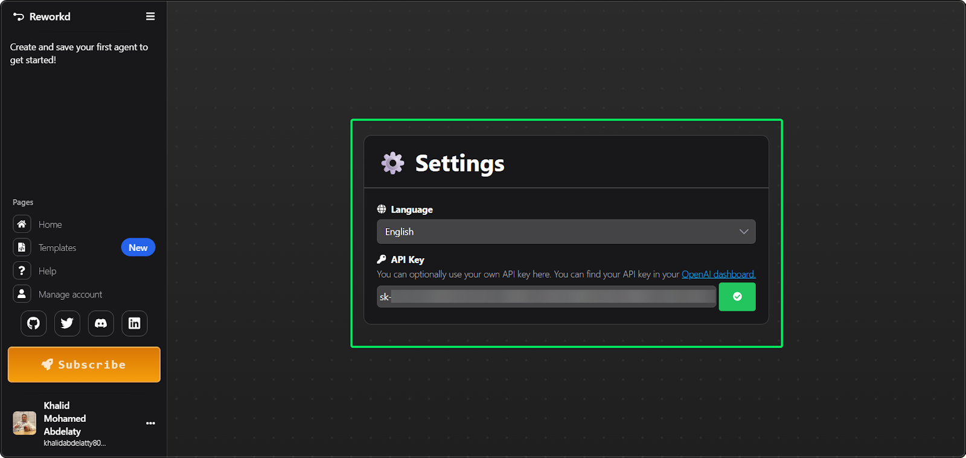
Task: Click the Language globe icon
Action: [x=382, y=209]
